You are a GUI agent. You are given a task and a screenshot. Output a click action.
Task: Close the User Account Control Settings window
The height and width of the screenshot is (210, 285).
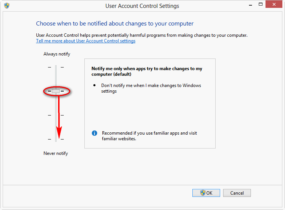[x=274, y=4]
